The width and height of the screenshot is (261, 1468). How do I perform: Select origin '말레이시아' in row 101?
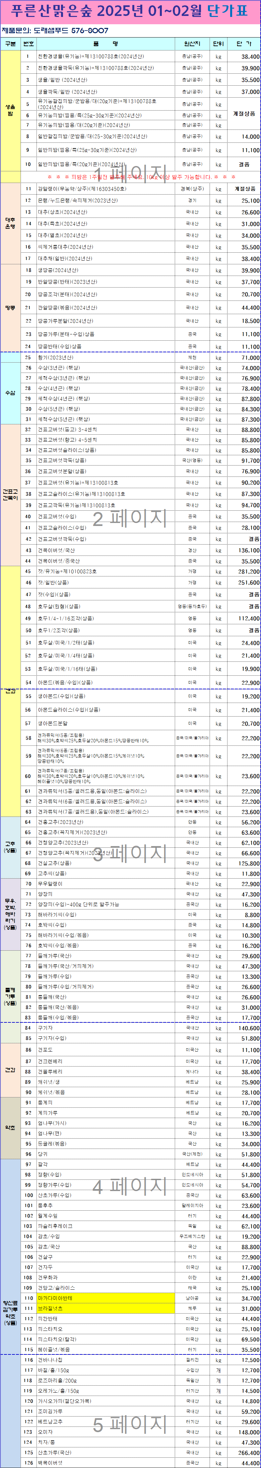tap(192, 1205)
